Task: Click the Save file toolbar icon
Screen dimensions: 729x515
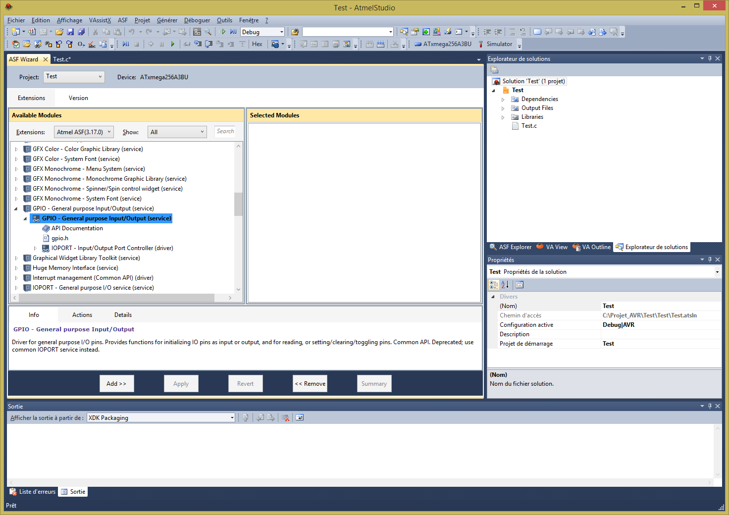Action: coord(70,32)
